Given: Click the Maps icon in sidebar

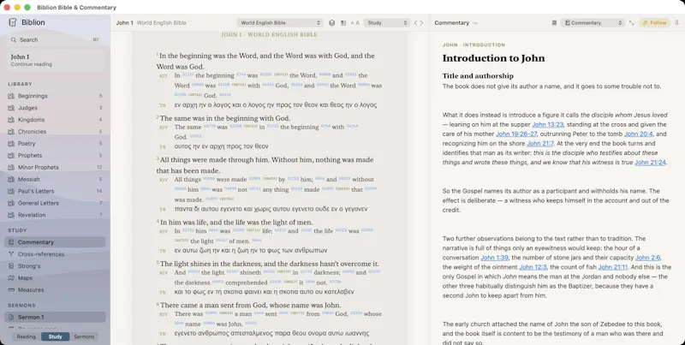Looking at the screenshot, I should tap(11, 277).
